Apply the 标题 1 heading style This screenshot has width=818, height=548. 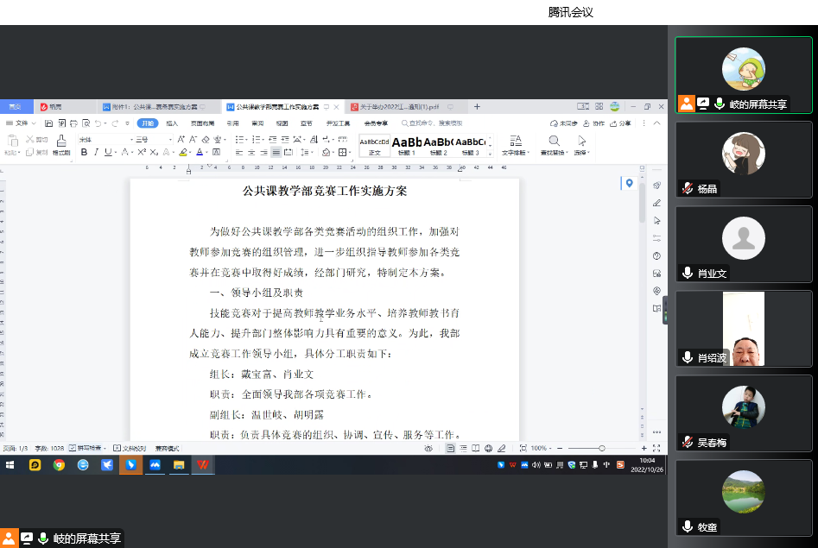(x=407, y=144)
